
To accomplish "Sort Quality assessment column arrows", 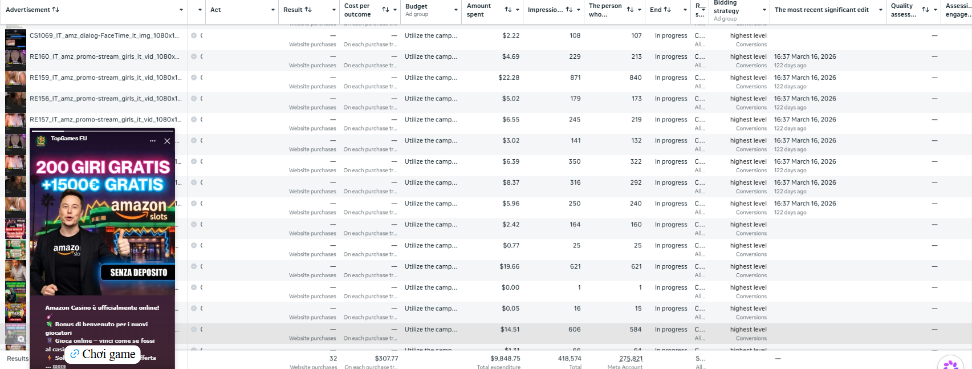I will click(925, 10).
